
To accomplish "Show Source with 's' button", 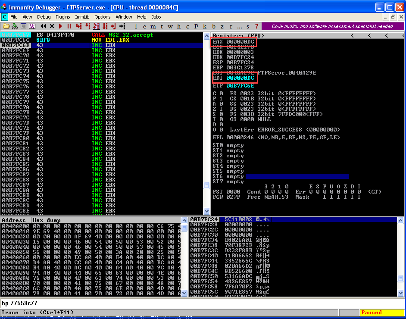I will coord(248,26).
